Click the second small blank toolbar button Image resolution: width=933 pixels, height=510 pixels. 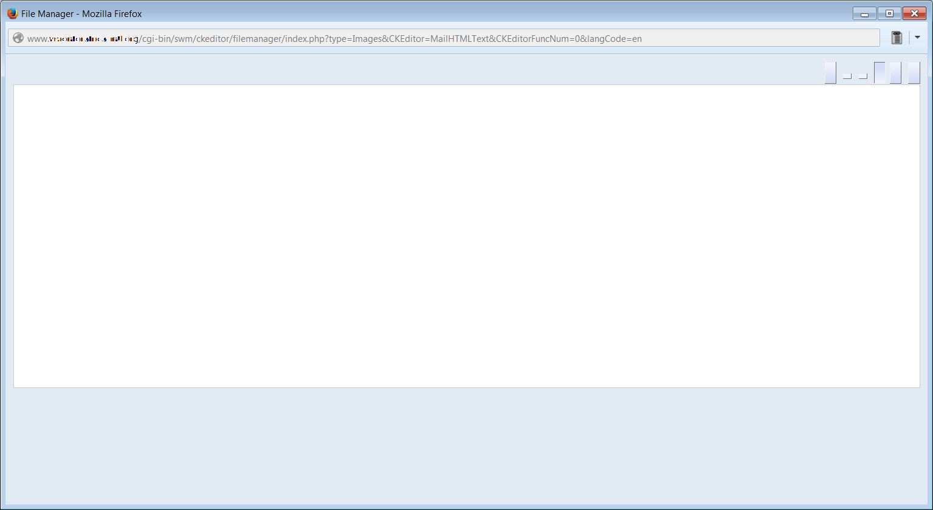[862, 76]
